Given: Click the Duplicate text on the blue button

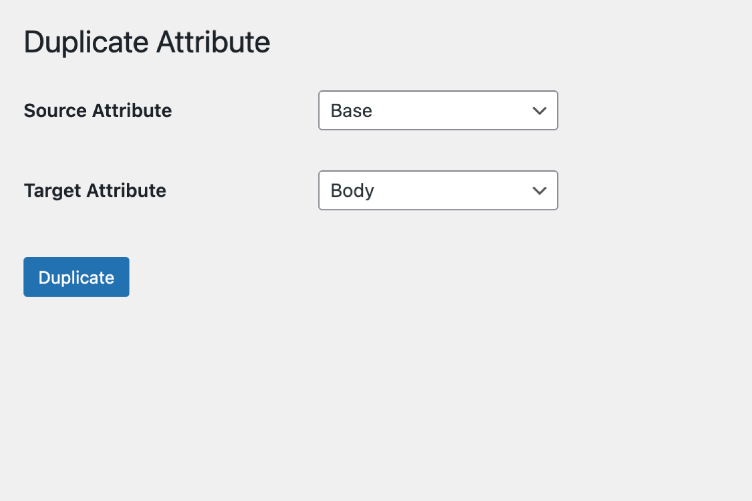Looking at the screenshot, I should 76,278.
